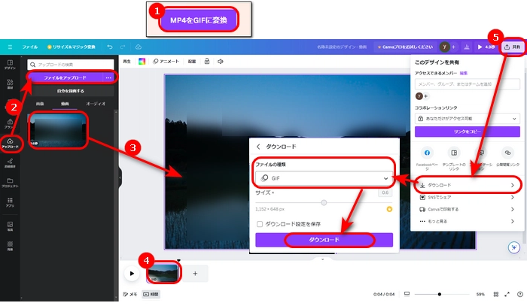The width and height of the screenshot is (527, 306).
Task: Check the ダウンロード設定を保存 checkbox
Action: pos(260,223)
